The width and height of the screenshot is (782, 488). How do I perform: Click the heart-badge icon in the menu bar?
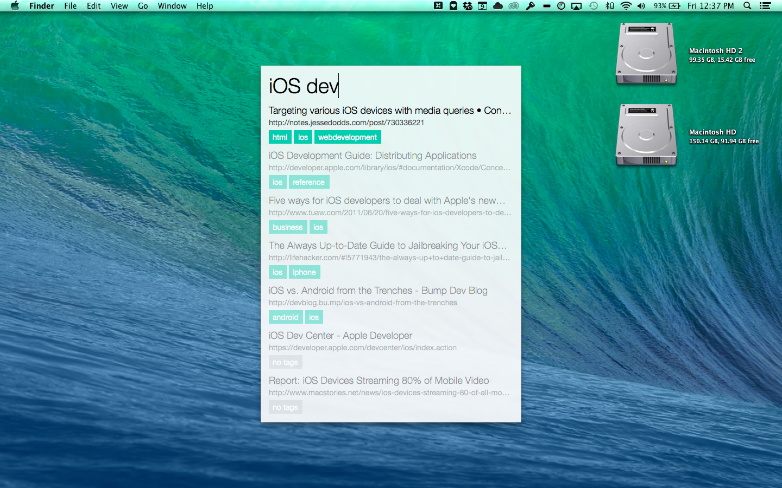click(x=453, y=6)
